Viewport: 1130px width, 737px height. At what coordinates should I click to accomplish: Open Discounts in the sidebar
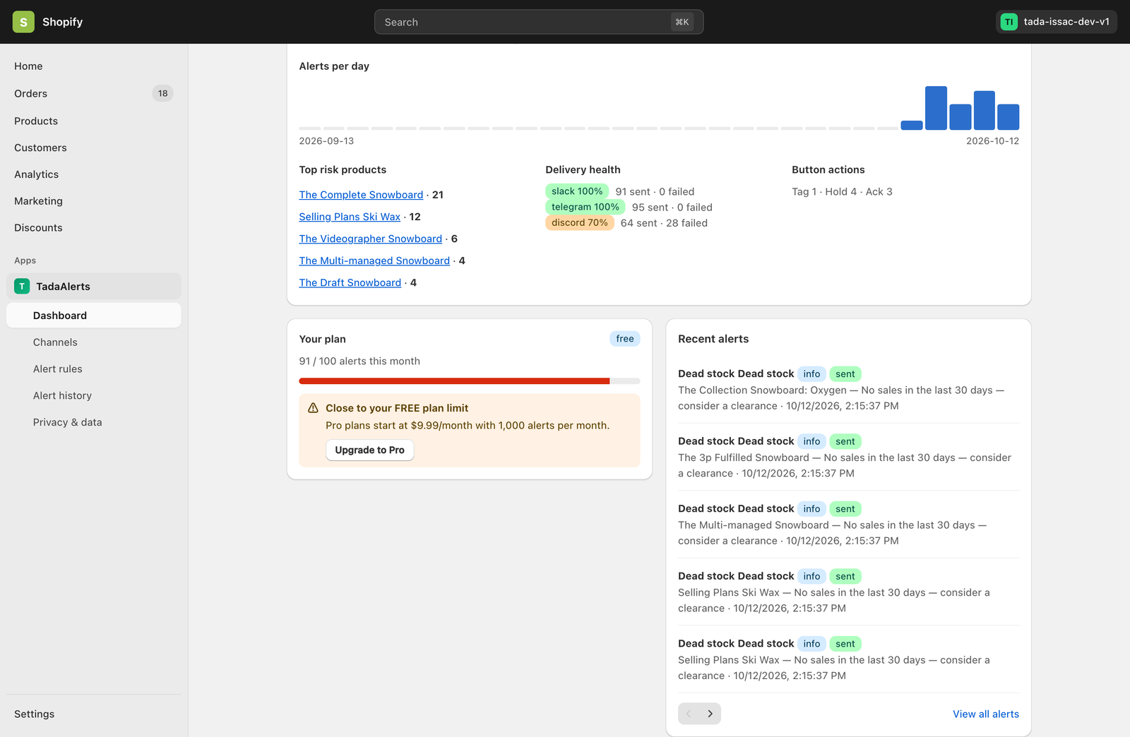[x=93, y=227]
